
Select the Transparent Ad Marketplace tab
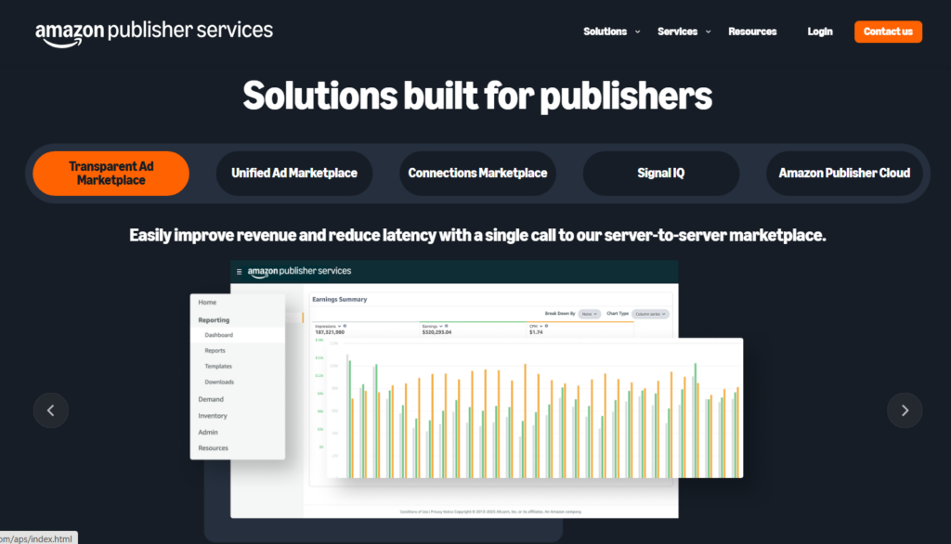pyautogui.click(x=111, y=174)
